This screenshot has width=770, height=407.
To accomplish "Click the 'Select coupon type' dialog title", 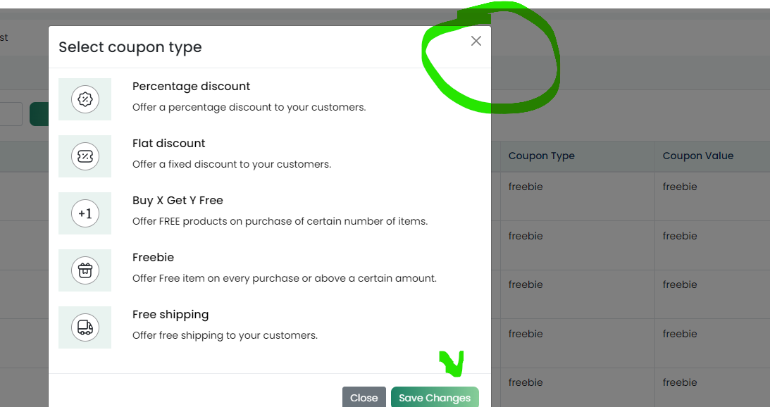I will [130, 47].
